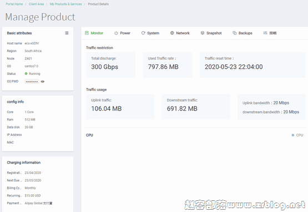Click the Monthly billing cycle value
The height and width of the screenshot is (212, 308).
point(31,188)
